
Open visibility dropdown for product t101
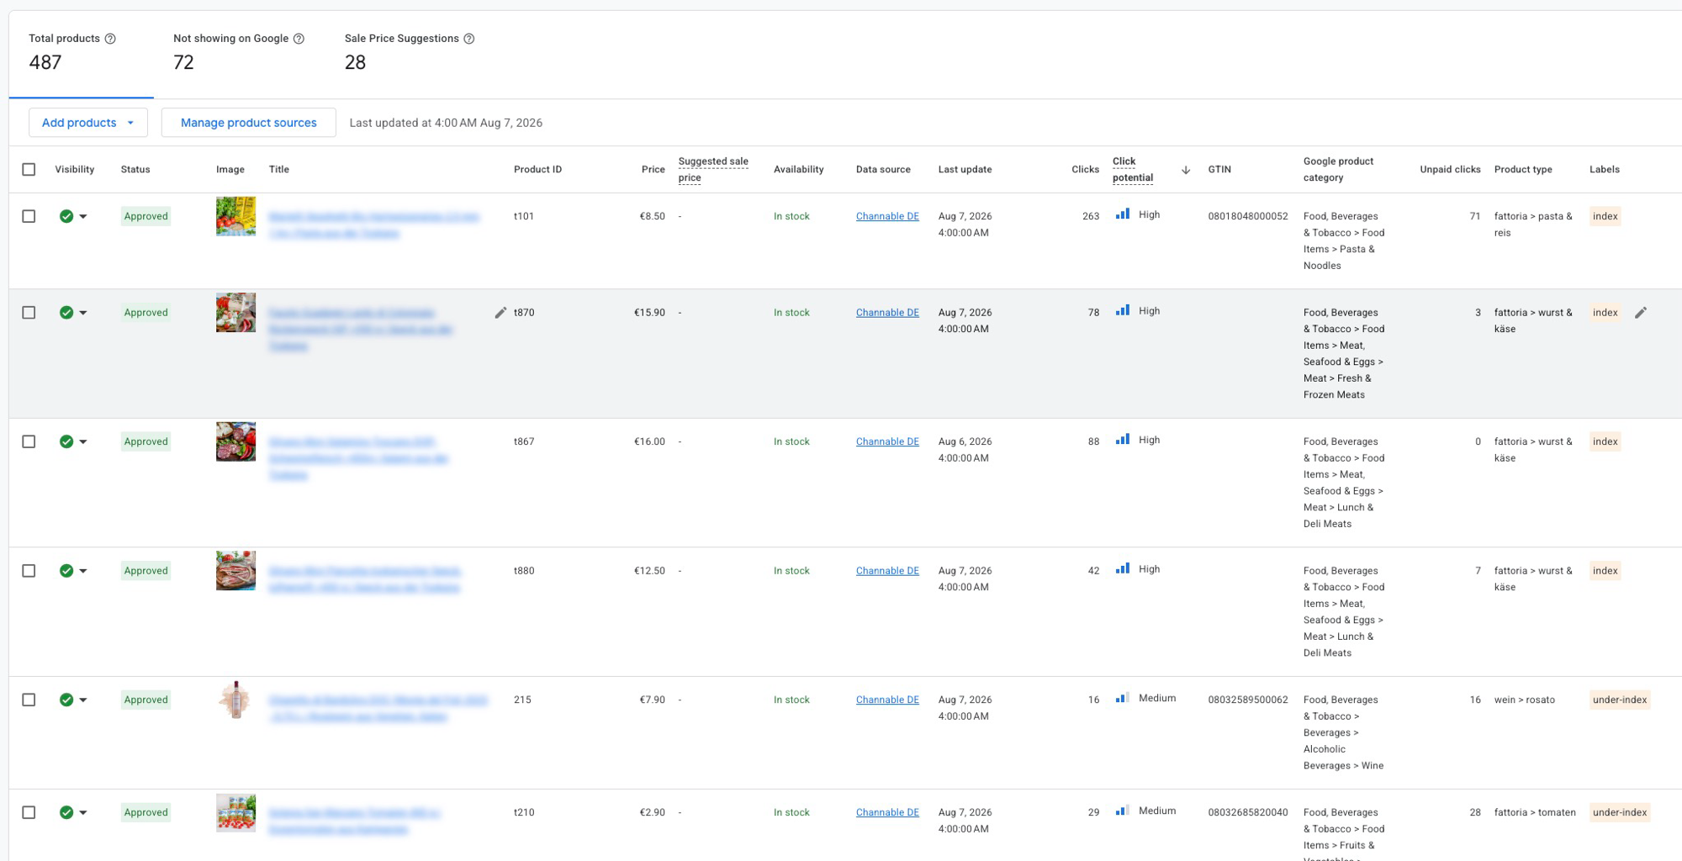coord(83,217)
